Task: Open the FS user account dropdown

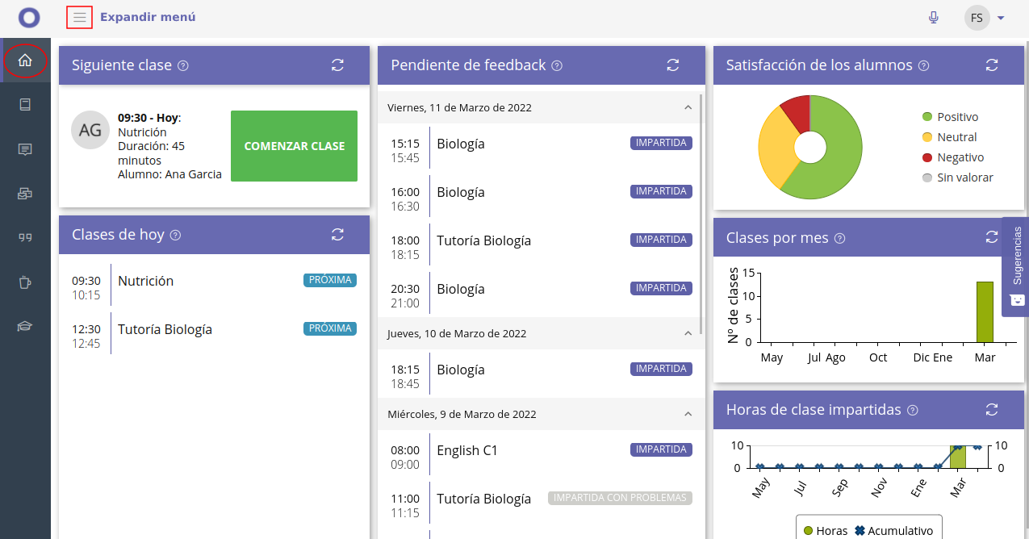Action: [x=985, y=18]
